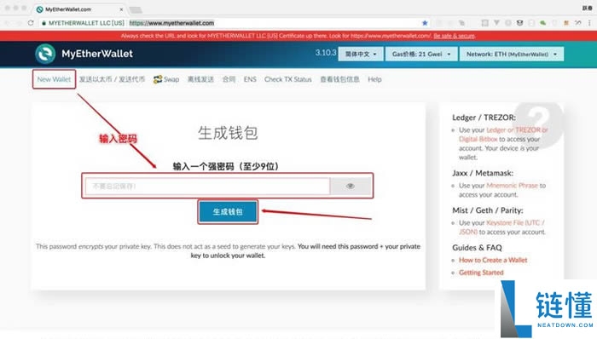Follow the 'Be safe & secure' link

pyautogui.click(x=454, y=36)
